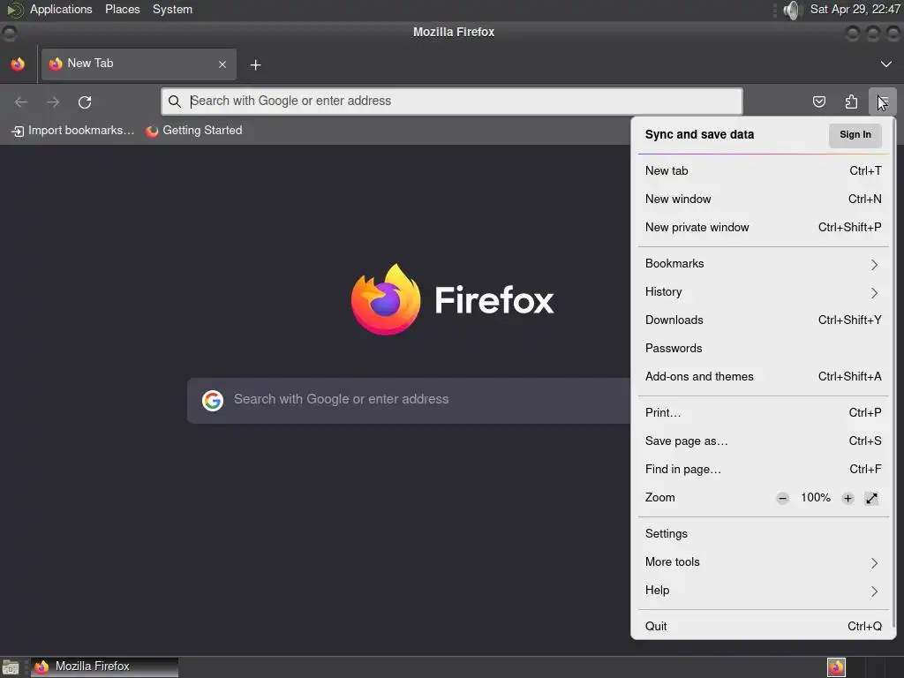904x678 pixels.
Task: Click the Firefox View icon in tab bar
Action: click(x=18, y=64)
